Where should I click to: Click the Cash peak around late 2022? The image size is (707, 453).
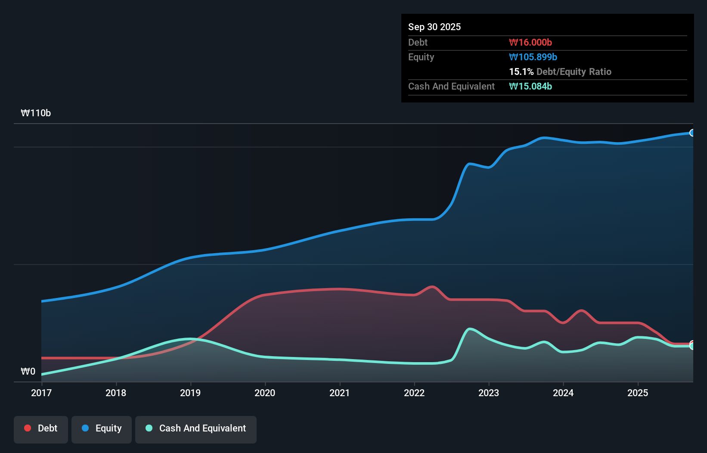470,329
